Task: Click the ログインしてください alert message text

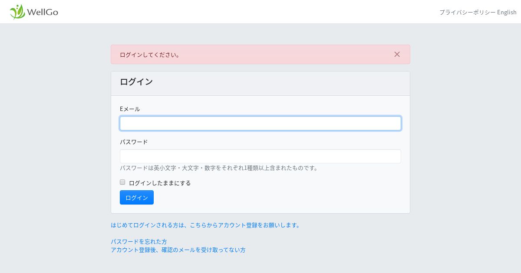Action: point(150,55)
